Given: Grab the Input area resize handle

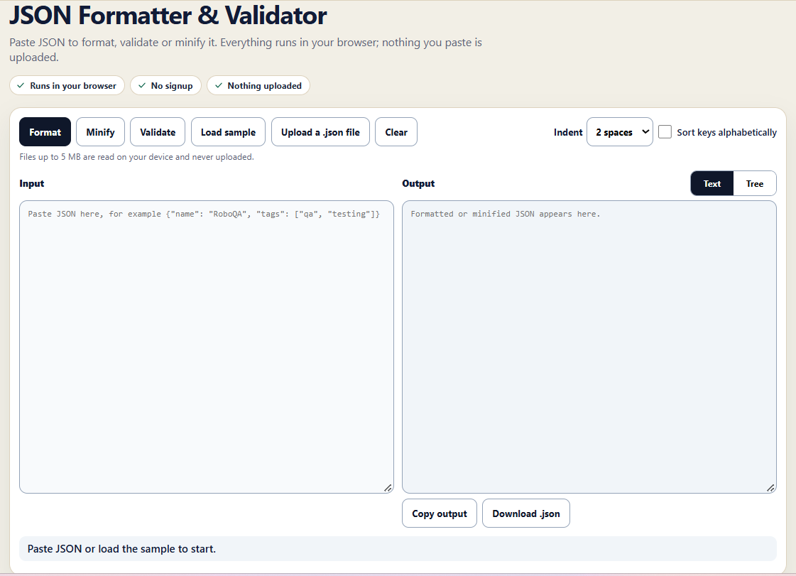Looking at the screenshot, I should tap(388, 488).
